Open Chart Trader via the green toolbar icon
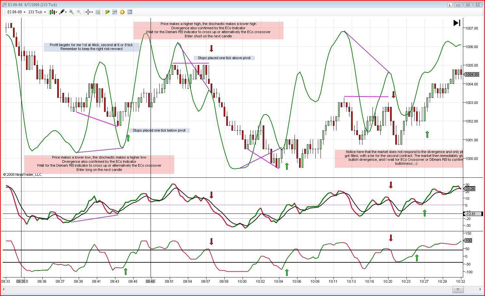The image size is (485, 296). (107, 12)
